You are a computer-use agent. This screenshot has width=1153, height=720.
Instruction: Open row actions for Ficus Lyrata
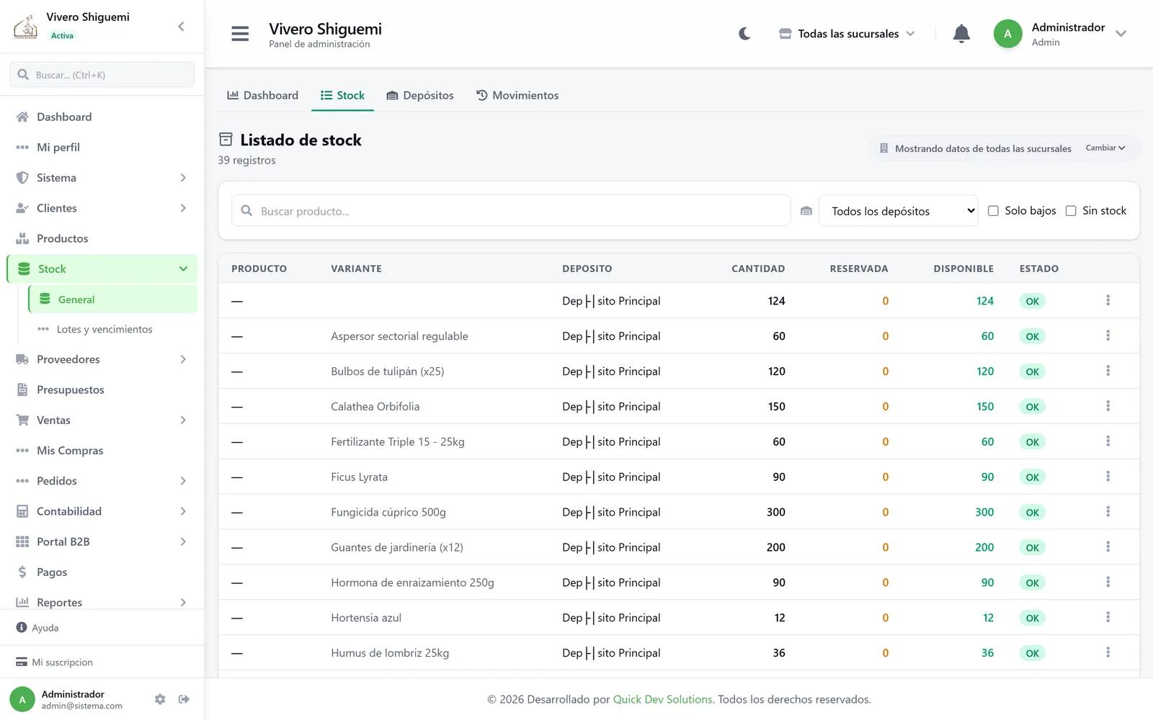click(x=1108, y=477)
